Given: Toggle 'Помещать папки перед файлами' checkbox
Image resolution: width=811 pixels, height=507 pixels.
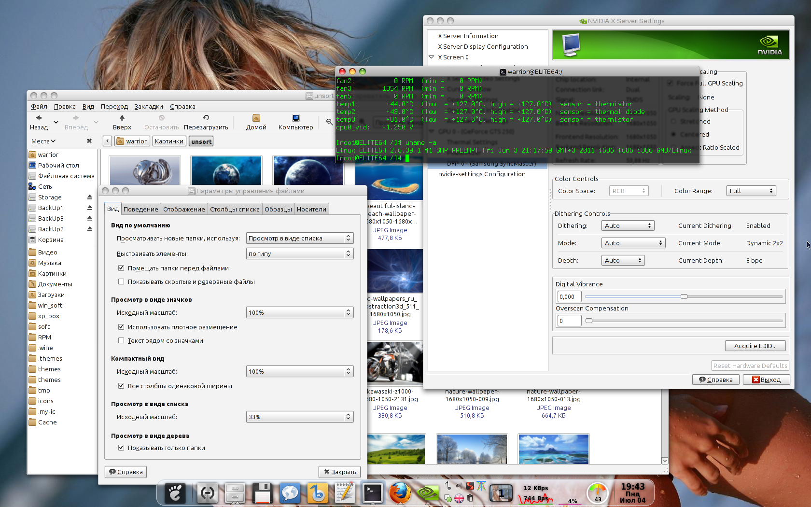Looking at the screenshot, I should pos(121,268).
